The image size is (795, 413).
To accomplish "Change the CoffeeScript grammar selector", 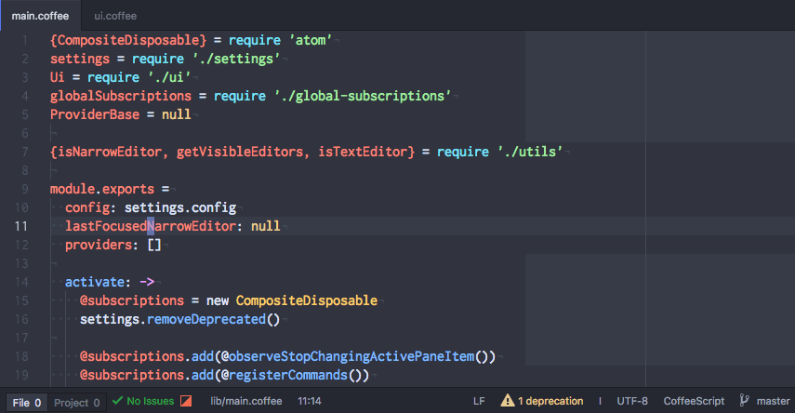I will click(x=694, y=401).
